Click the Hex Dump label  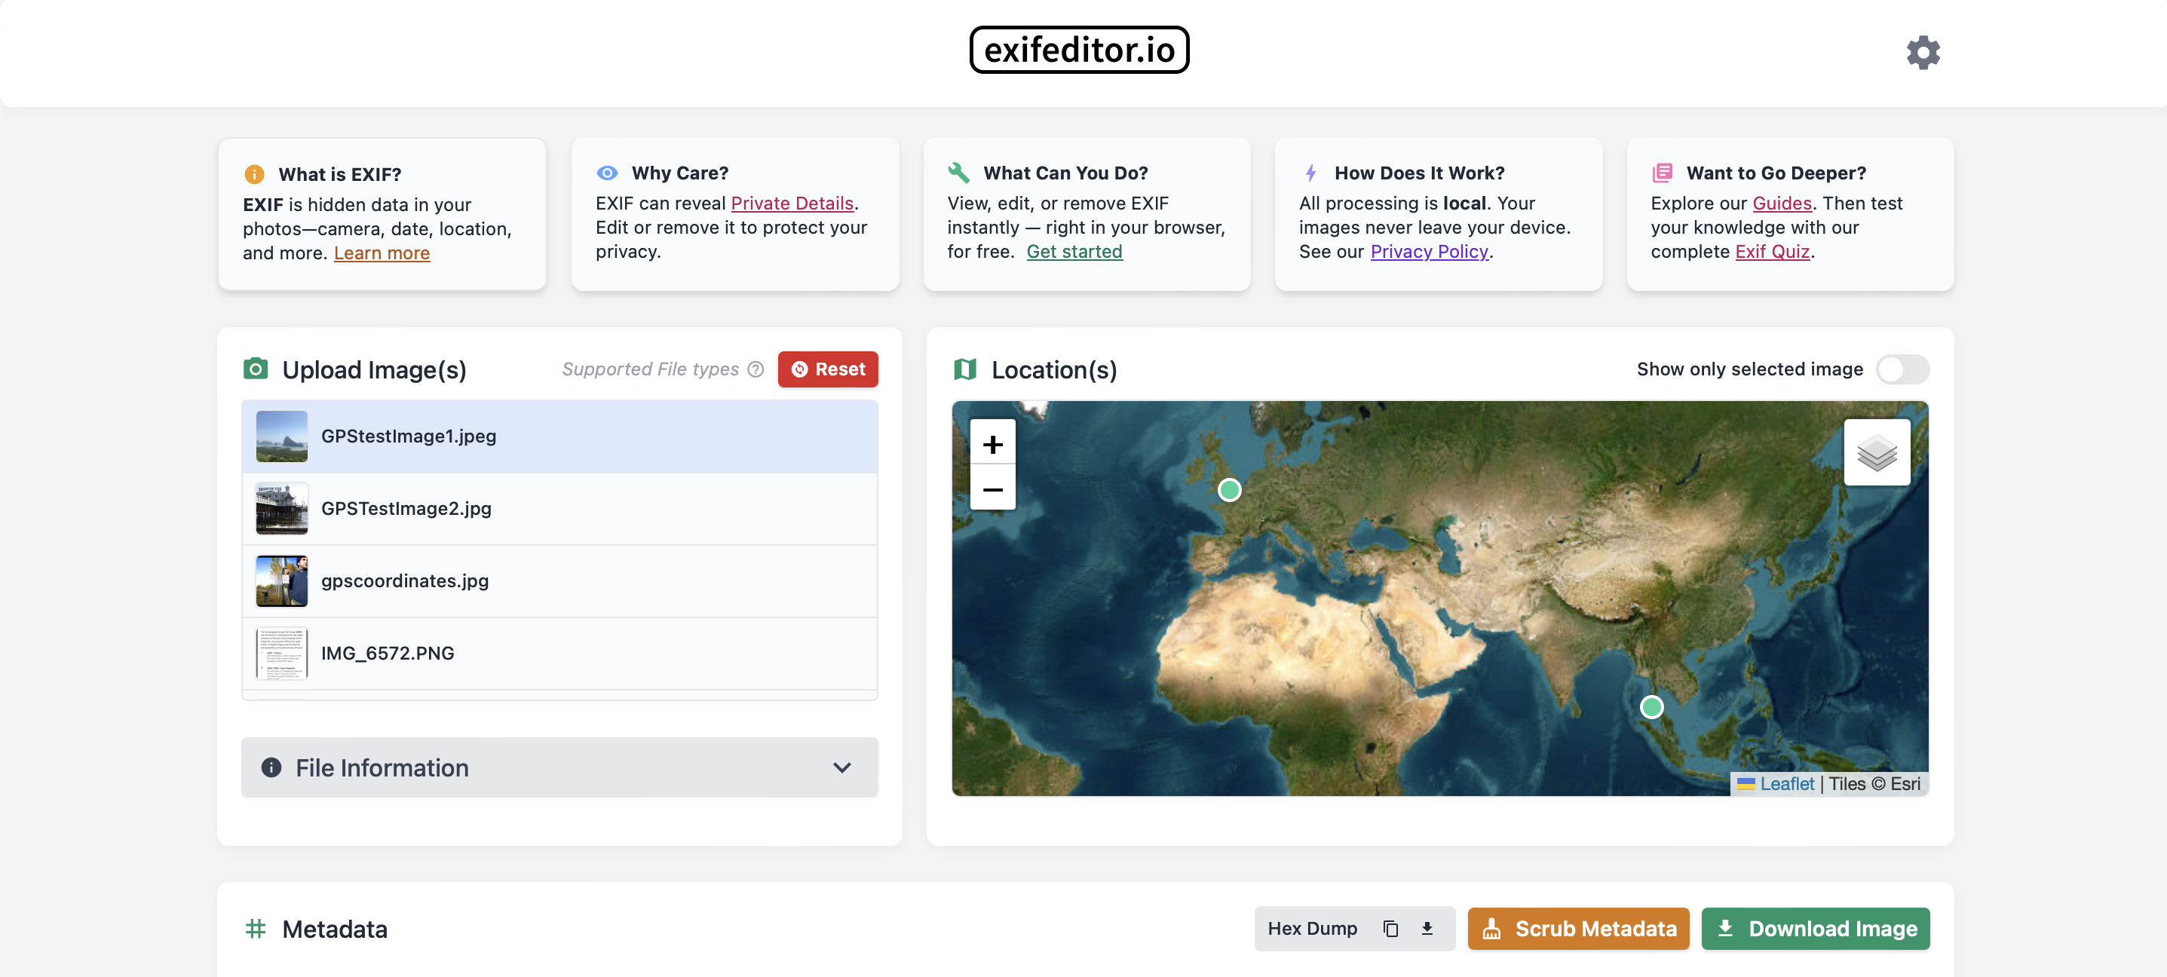coord(1311,928)
